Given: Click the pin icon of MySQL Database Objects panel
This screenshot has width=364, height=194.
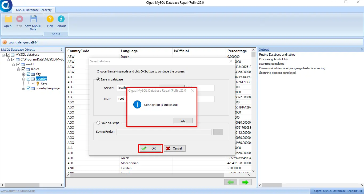Looking at the screenshot, I should (x=62, y=50).
